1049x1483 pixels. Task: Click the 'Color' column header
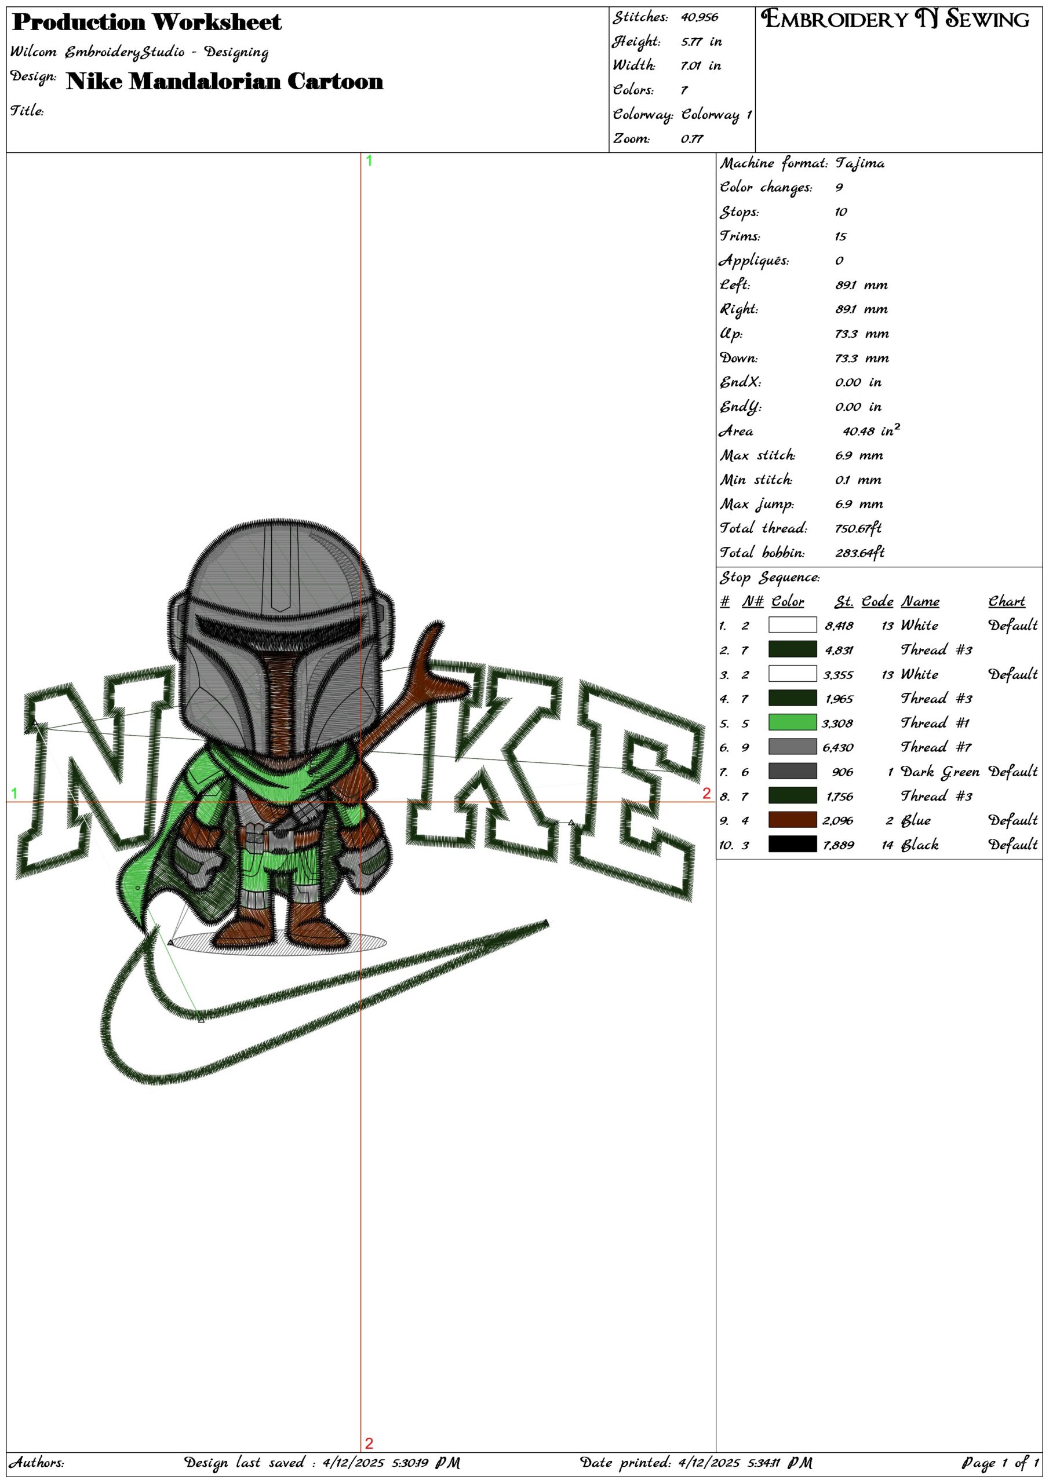pyautogui.click(x=787, y=601)
